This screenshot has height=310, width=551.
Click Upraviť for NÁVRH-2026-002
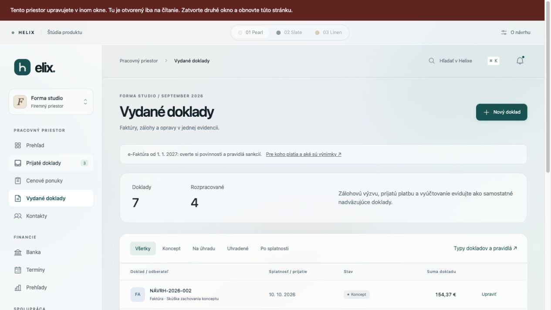[x=489, y=294]
